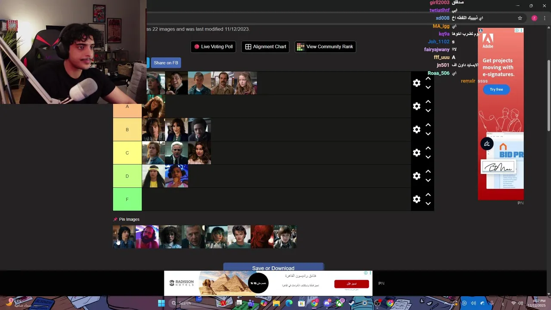
Task: Select the red-haired character in A row
Action: pos(153,106)
